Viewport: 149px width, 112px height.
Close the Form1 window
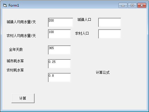142,5
